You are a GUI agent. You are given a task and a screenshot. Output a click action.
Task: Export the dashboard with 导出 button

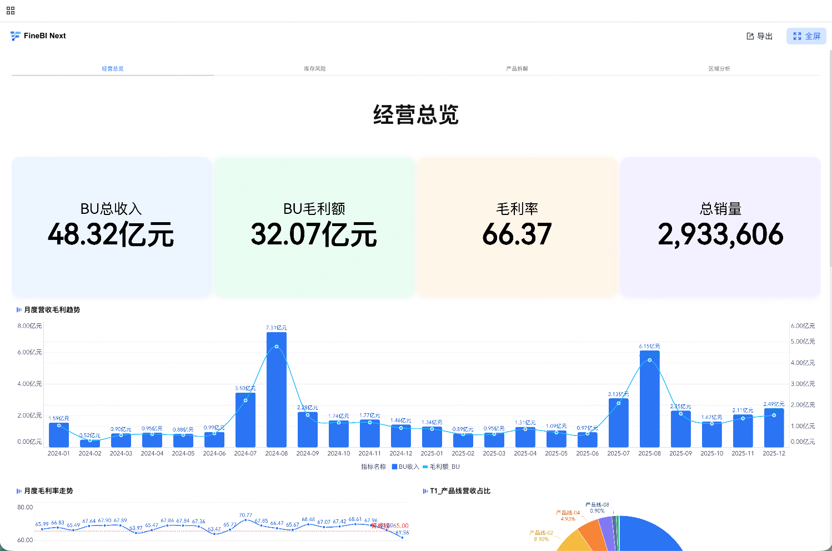[759, 36]
